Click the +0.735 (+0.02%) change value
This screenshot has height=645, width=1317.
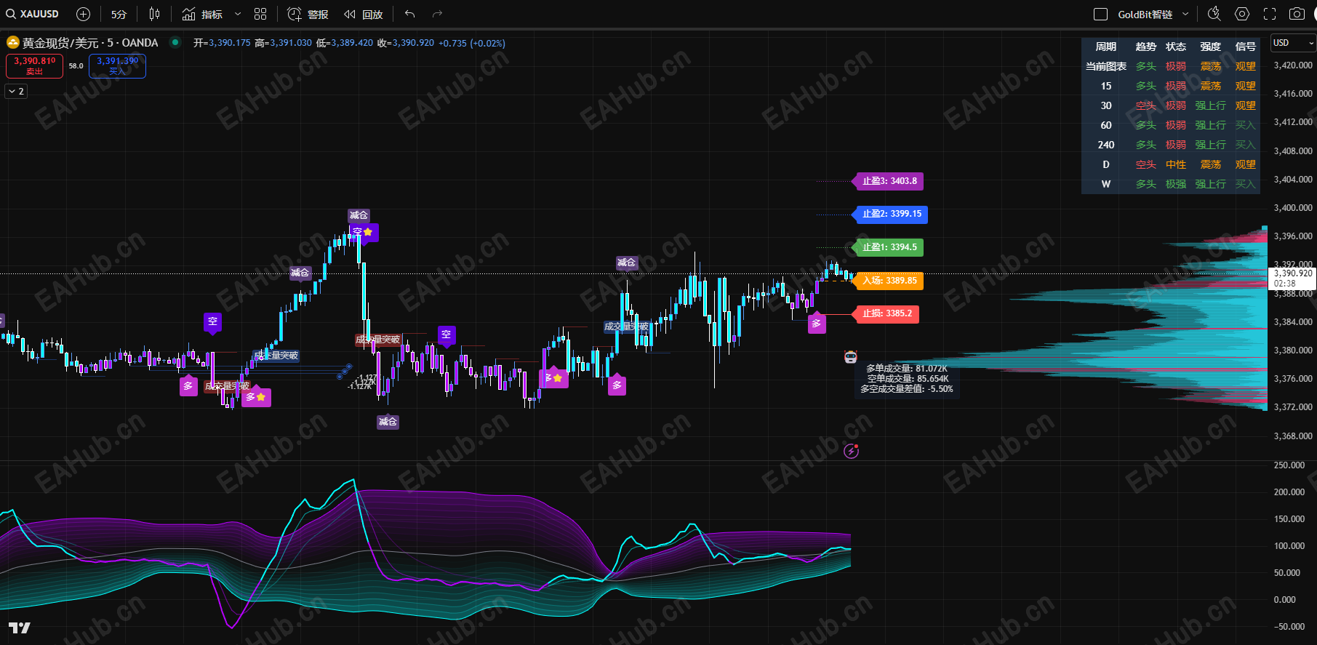click(x=472, y=43)
